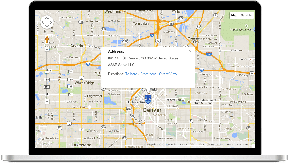Click the route 26 shield
The image size is (288, 163).
[125, 138]
